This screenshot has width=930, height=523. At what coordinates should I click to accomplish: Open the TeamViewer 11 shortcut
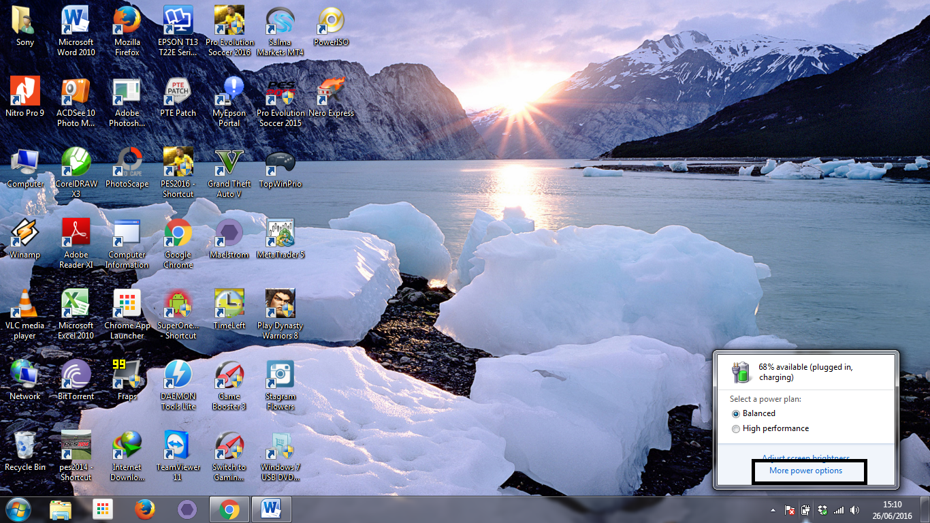(178, 456)
